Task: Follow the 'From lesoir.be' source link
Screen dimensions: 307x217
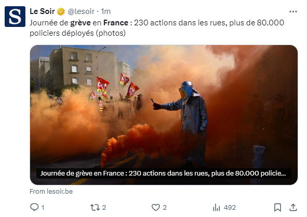Action: tap(51, 192)
